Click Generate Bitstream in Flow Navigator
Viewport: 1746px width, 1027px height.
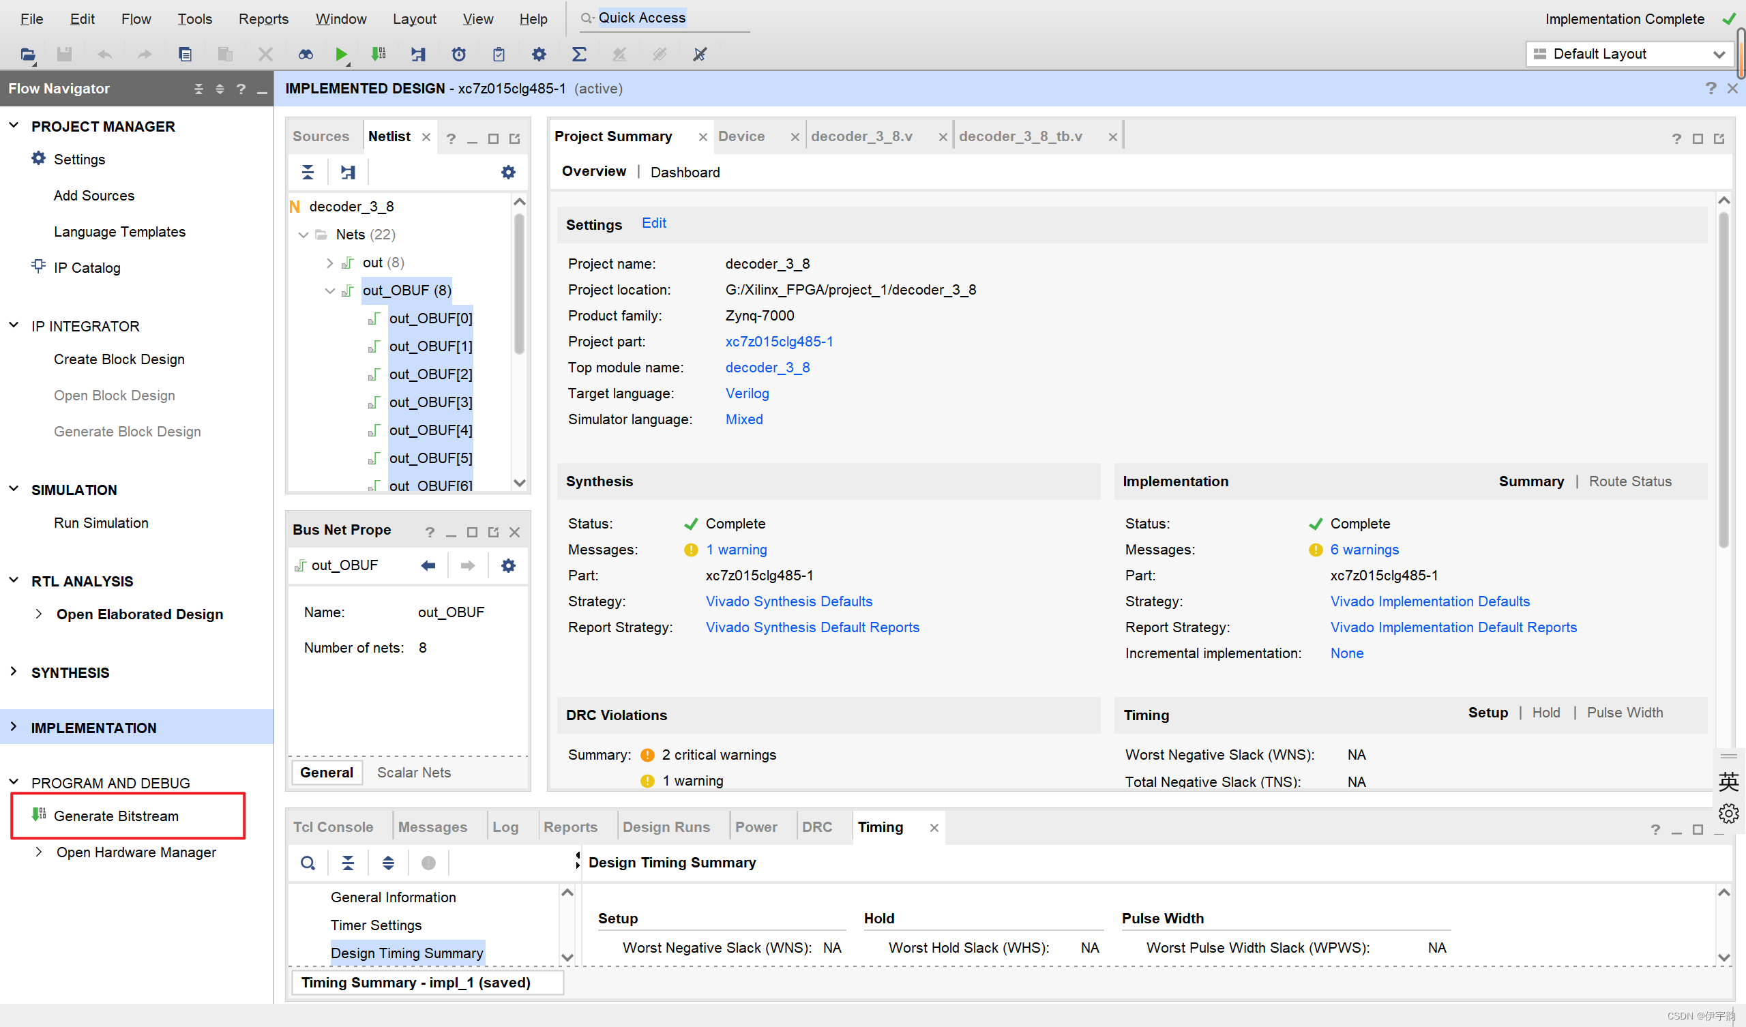117,816
